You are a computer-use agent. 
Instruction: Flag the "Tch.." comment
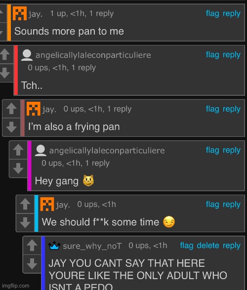click(212, 55)
